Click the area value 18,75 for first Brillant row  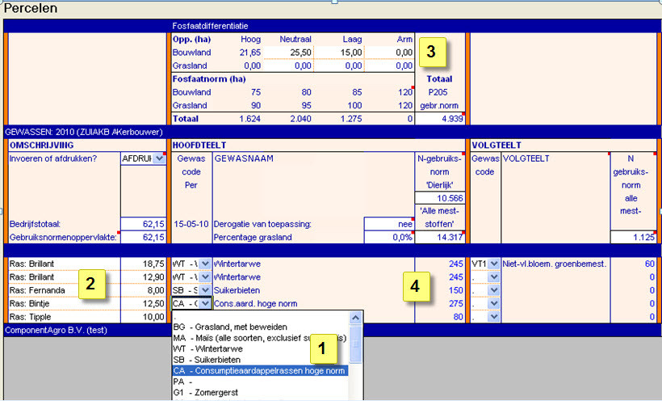coord(144,264)
